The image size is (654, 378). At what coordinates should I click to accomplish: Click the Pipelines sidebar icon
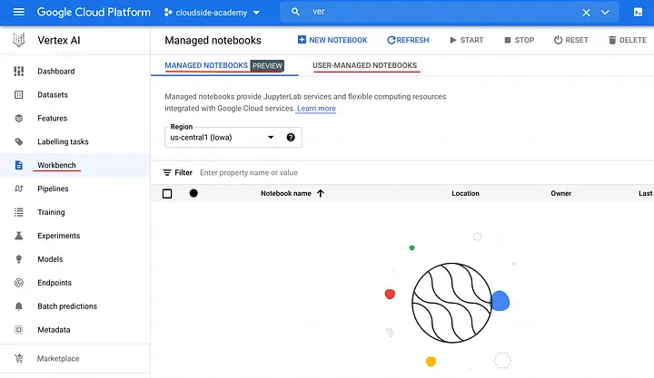(x=19, y=189)
